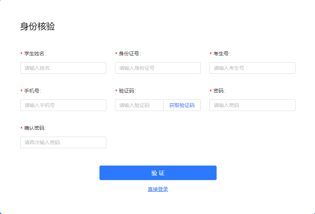
Task: Click the 确认密码 confirm password input field
Action: pos(63,142)
